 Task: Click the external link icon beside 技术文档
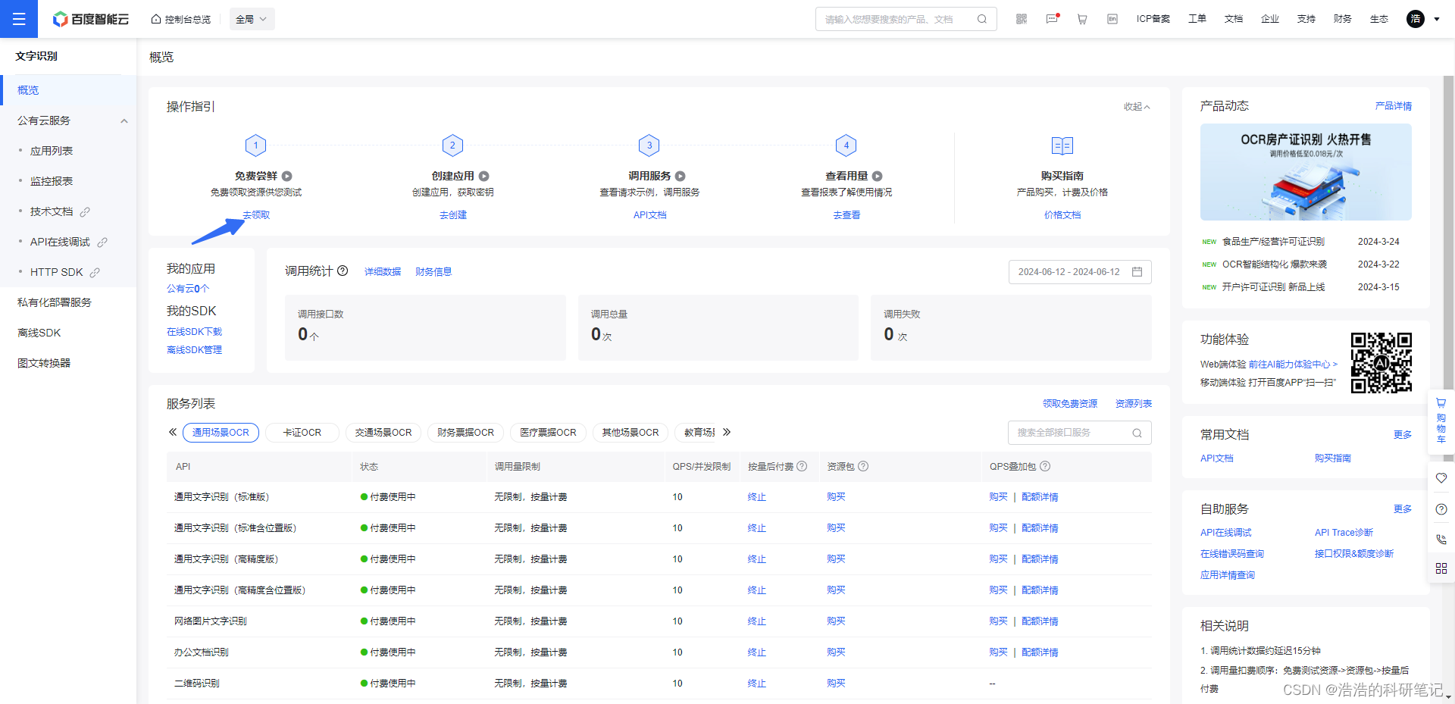85,211
